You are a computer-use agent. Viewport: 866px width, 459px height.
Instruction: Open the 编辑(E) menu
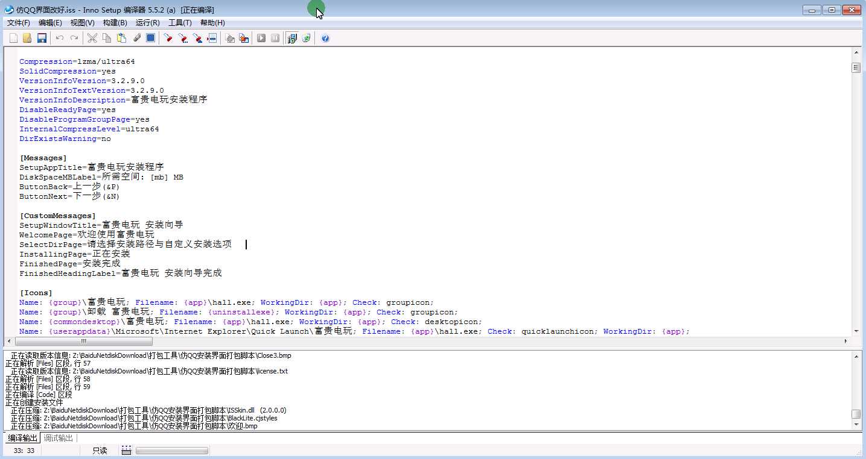click(x=50, y=23)
